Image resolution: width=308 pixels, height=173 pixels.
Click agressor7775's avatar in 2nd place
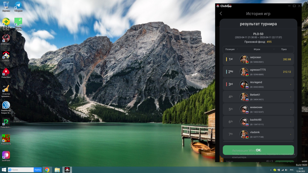coord(244,72)
